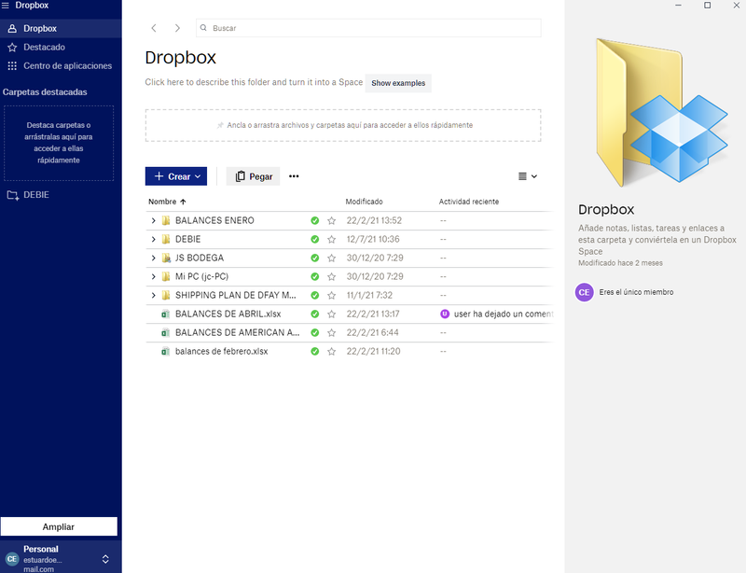
Task: Open Destacado in the sidebar
Action: coord(44,47)
